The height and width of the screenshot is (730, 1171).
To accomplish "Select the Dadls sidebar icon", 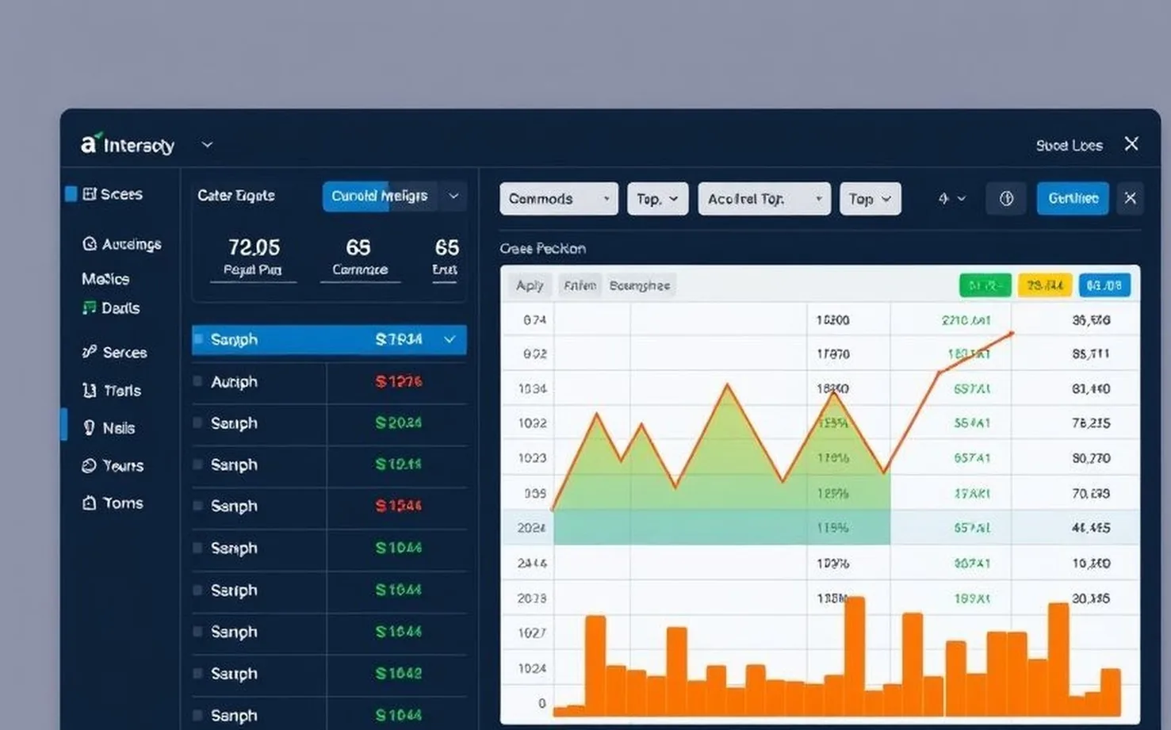I will click(x=90, y=308).
